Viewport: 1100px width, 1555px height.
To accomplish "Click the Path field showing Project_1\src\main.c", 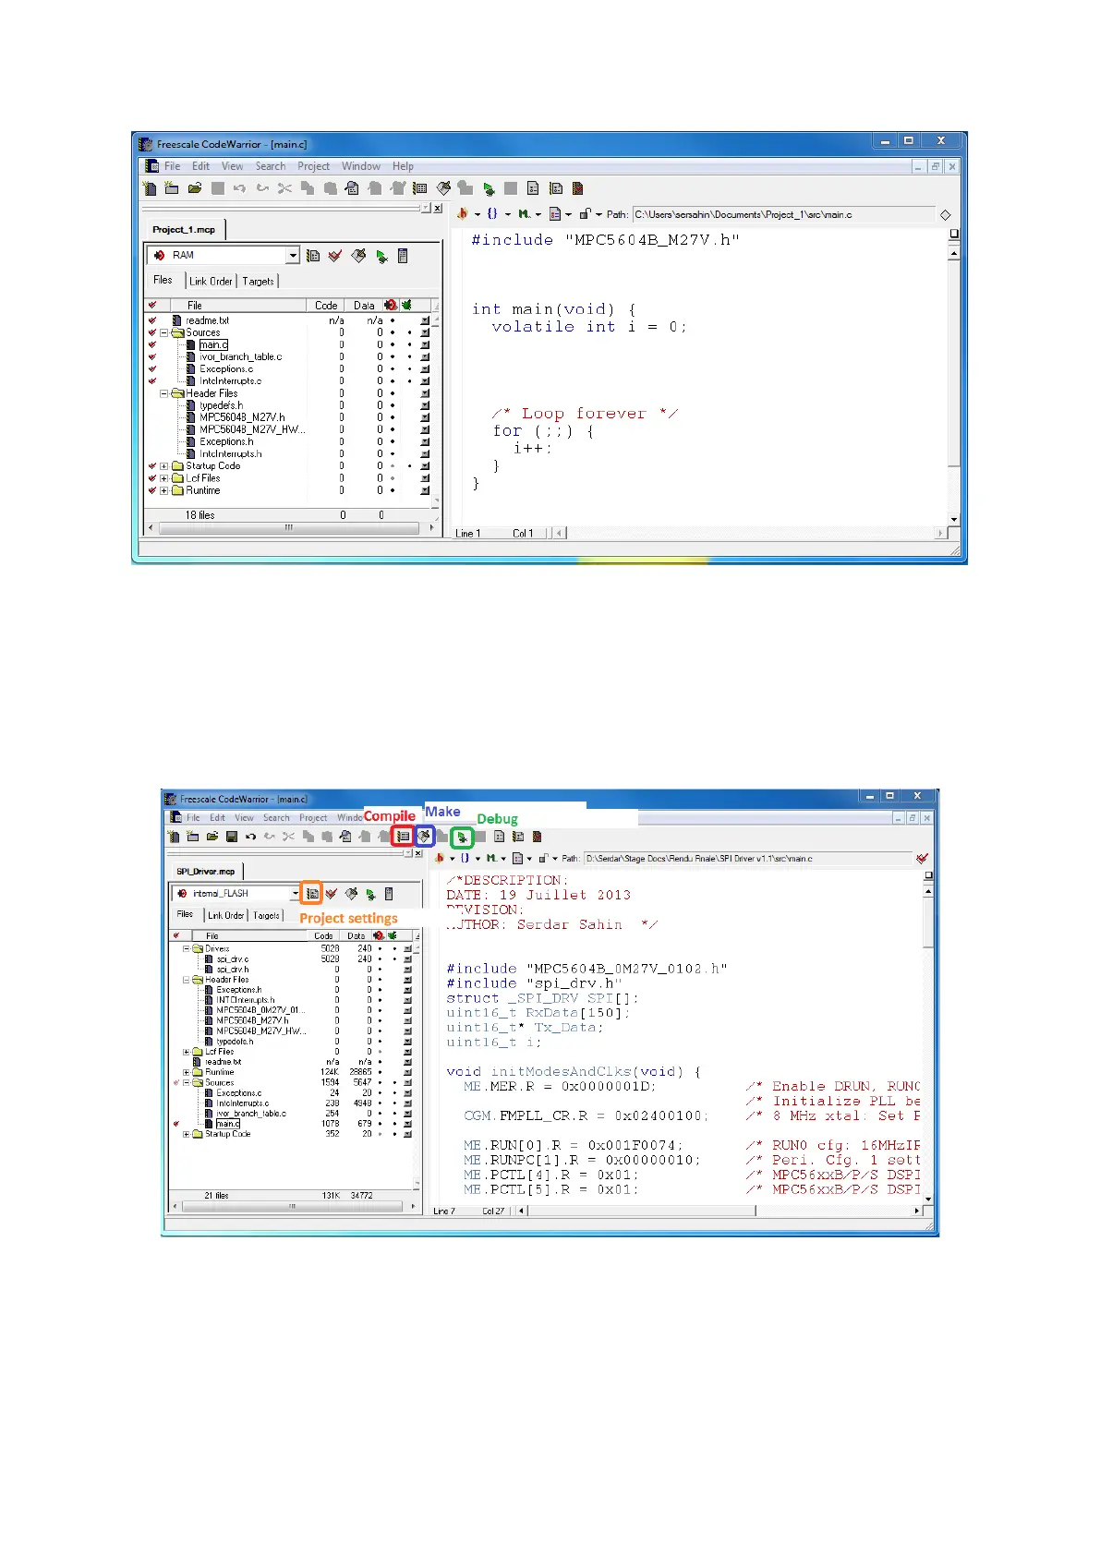I will click(783, 214).
